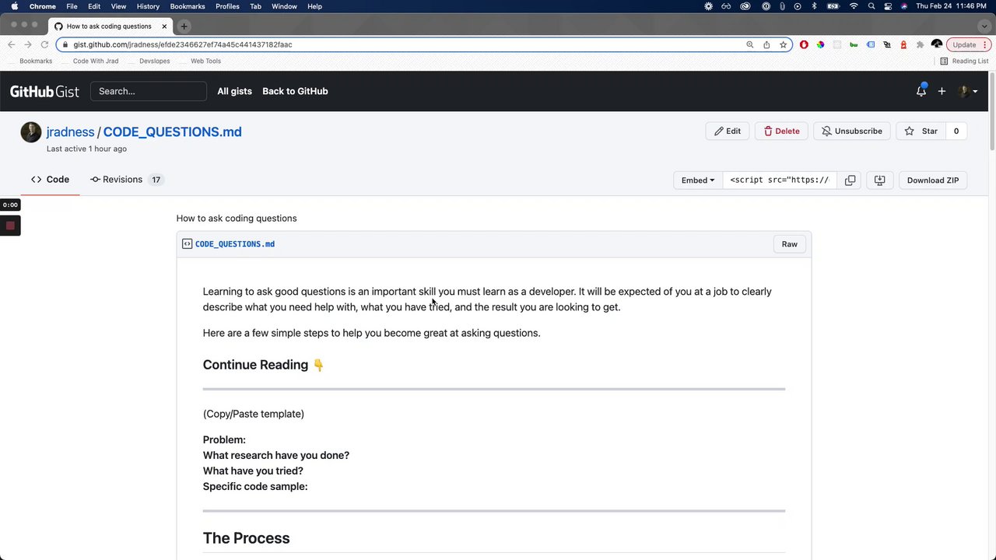The image size is (996, 560).
Task: Open a new browser tab
Action: (184, 26)
